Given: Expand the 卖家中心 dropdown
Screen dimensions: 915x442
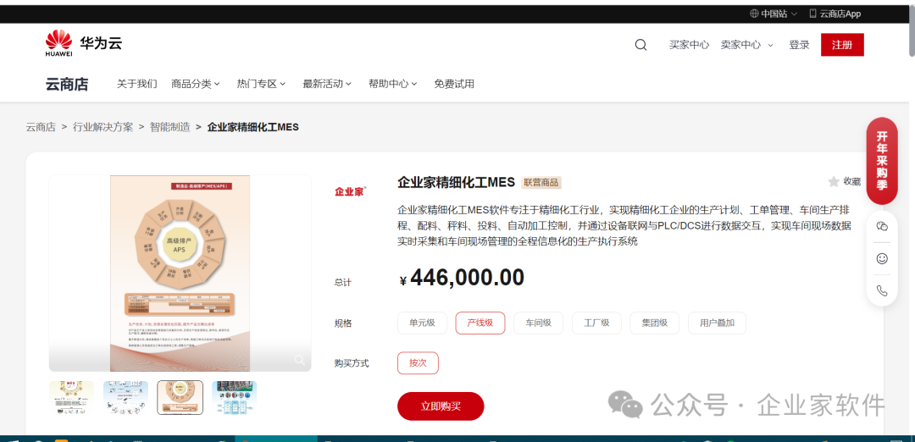Looking at the screenshot, I should pyautogui.click(x=747, y=45).
